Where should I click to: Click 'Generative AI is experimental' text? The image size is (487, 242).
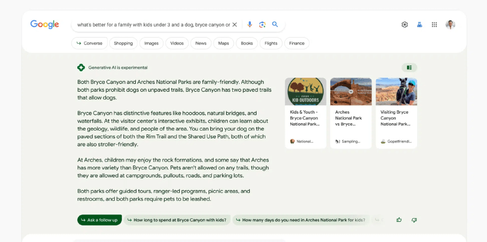pos(118,68)
